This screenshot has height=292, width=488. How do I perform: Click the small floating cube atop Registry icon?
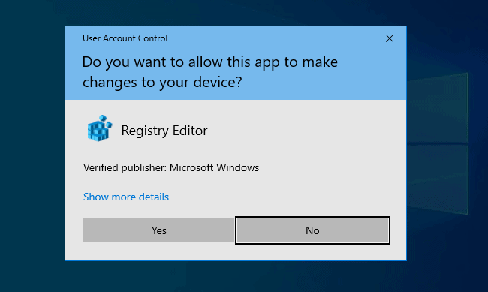click(102, 118)
